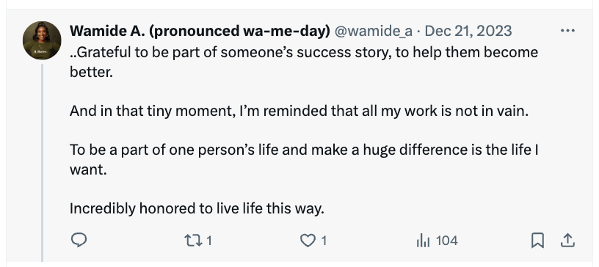Click the reply speech bubble icon

(x=79, y=241)
